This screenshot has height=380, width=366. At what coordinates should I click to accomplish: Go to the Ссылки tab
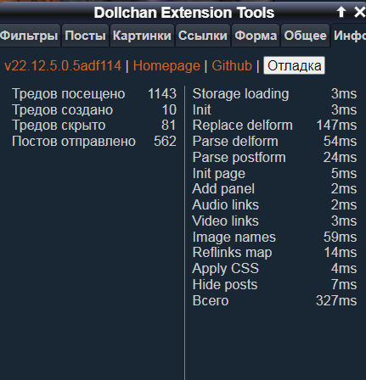203,36
